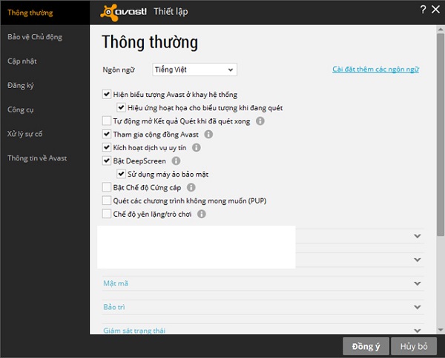Expand the Mật mã section
The image size is (445, 358).
click(x=263, y=283)
